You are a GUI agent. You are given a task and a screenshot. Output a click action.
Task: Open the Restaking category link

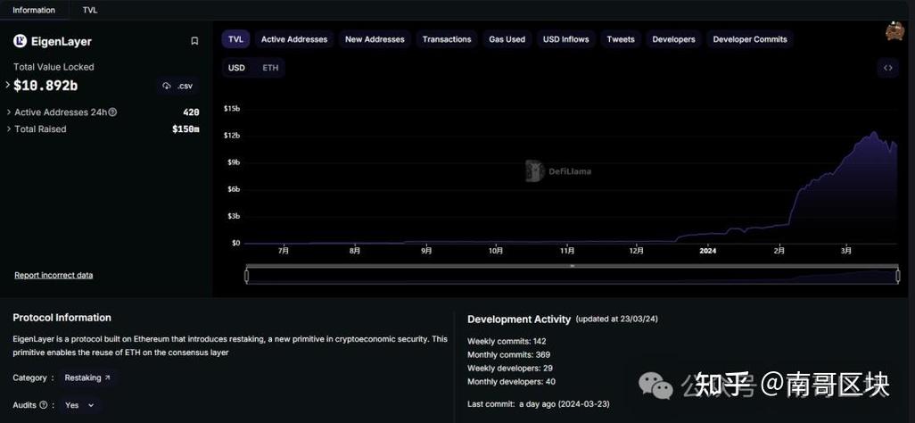coord(87,378)
